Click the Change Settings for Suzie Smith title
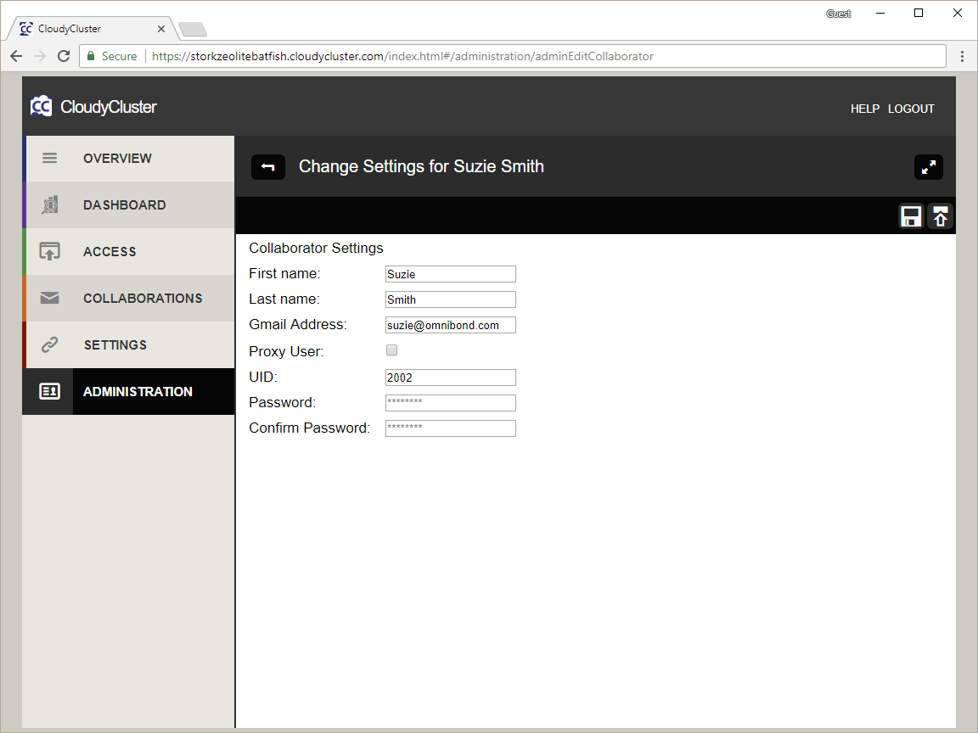This screenshot has height=733, width=978. pyautogui.click(x=421, y=166)
